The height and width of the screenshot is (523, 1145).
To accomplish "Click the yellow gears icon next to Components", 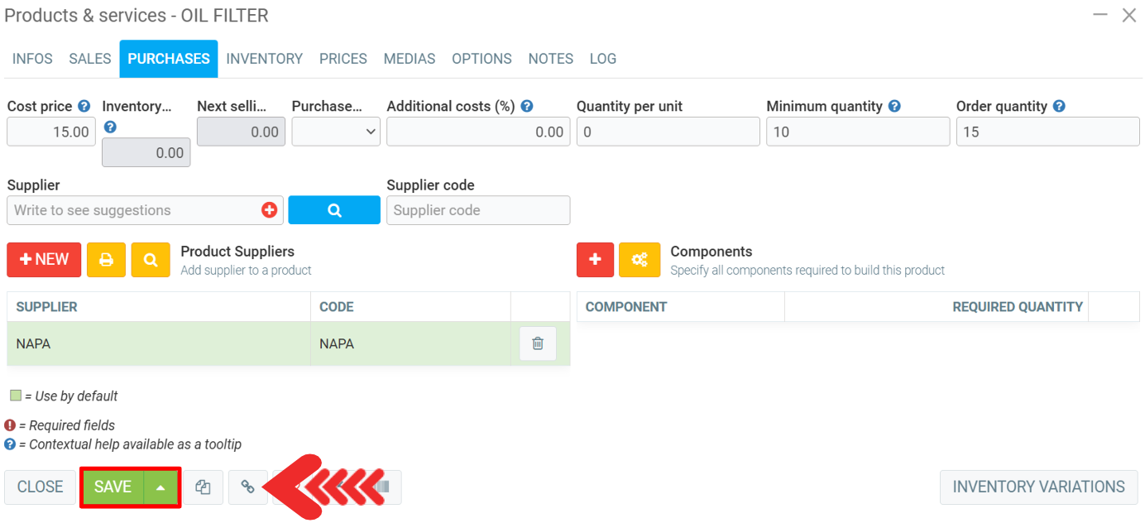I will (640, 260).
